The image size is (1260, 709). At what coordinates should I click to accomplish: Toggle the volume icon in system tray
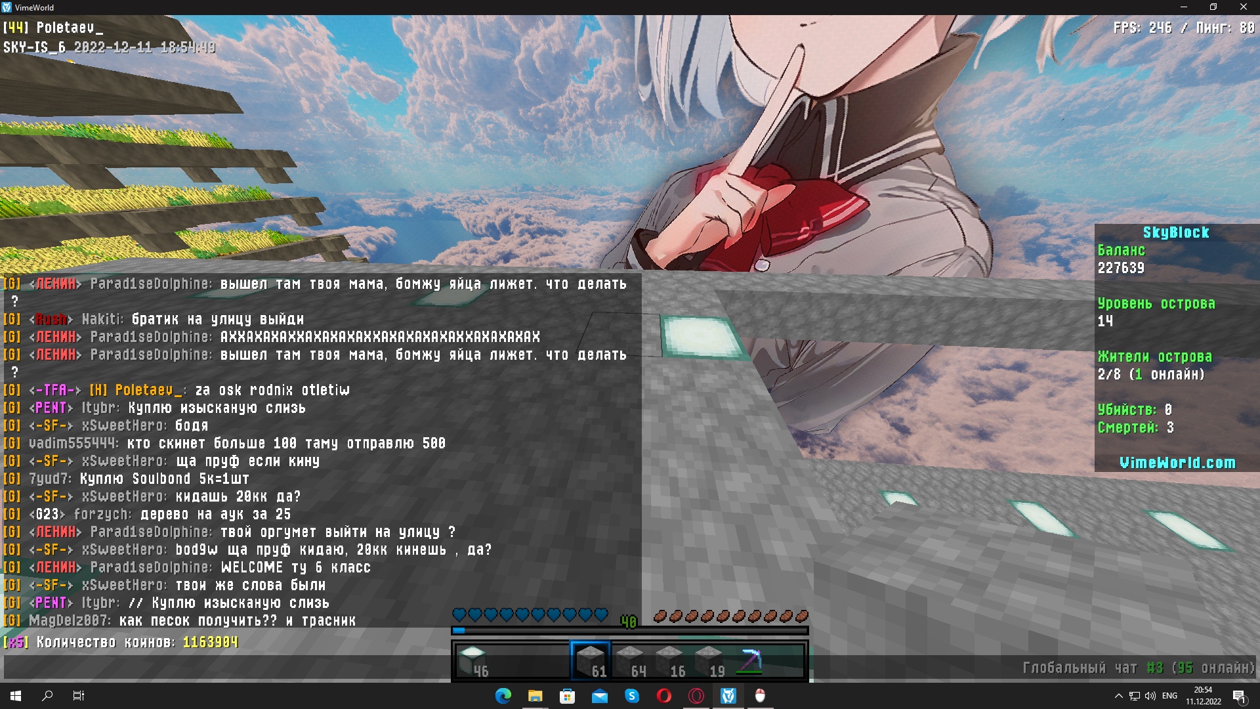point(1150,696)
